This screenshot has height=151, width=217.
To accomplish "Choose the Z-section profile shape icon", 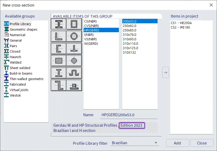I will pos(58,85).
